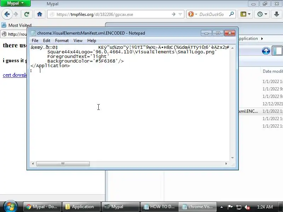This screenshot has width=283, height=212.
Task: Close the Mypal browser window
Action: [x=277, y=4]
